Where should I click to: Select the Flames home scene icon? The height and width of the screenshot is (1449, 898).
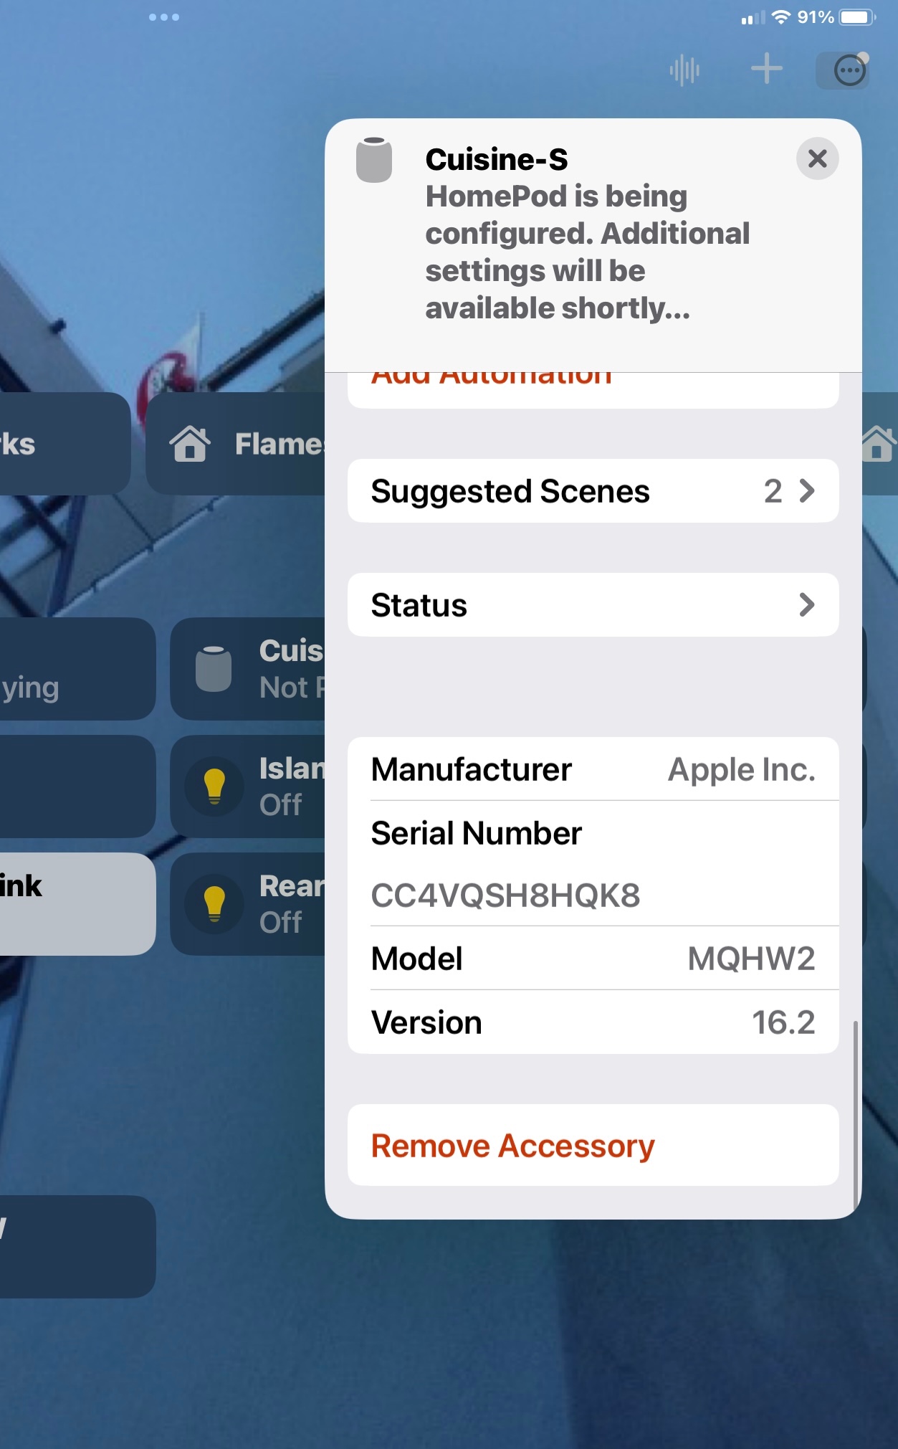(x=190, y=443)
